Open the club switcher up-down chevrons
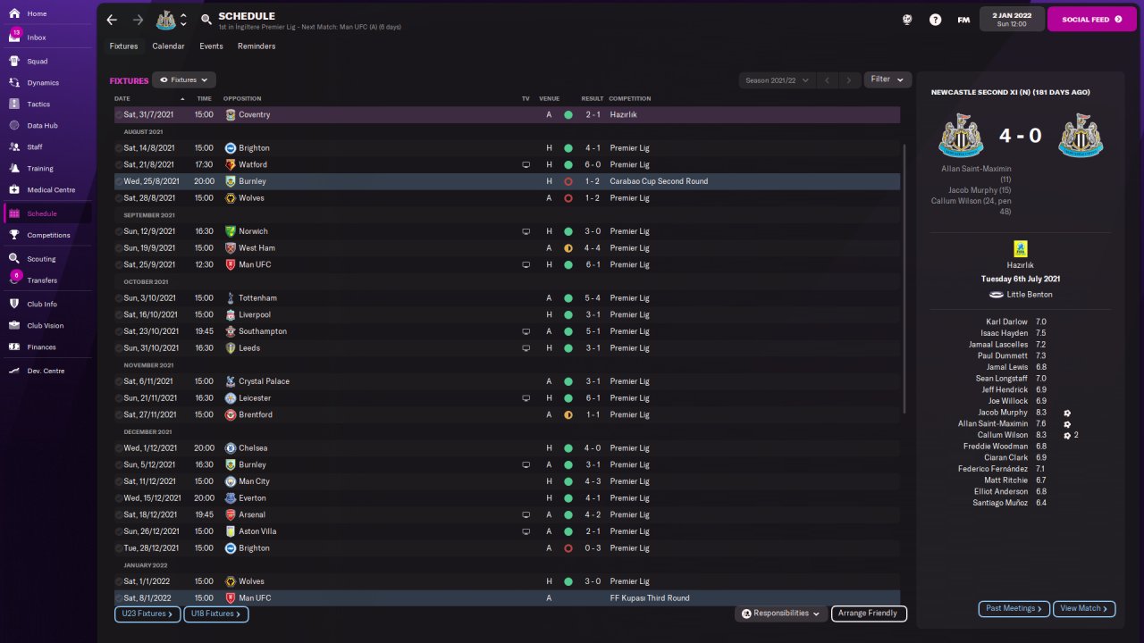Viewport: 1144px width, 643px height. (x=183, y=20)
